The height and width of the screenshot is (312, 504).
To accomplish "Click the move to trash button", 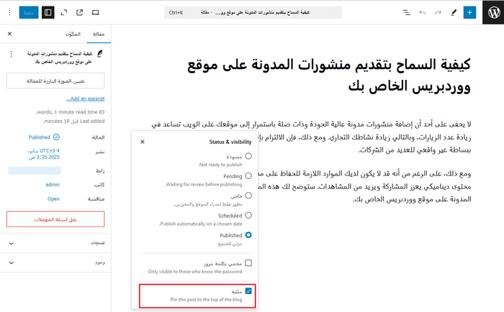I will point(55,219).
